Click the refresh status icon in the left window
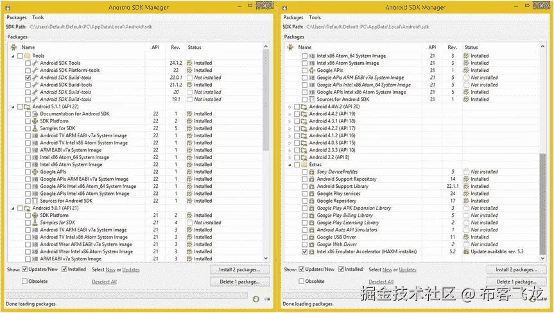Viewport: 554px width, 313px height. (256, 300)
